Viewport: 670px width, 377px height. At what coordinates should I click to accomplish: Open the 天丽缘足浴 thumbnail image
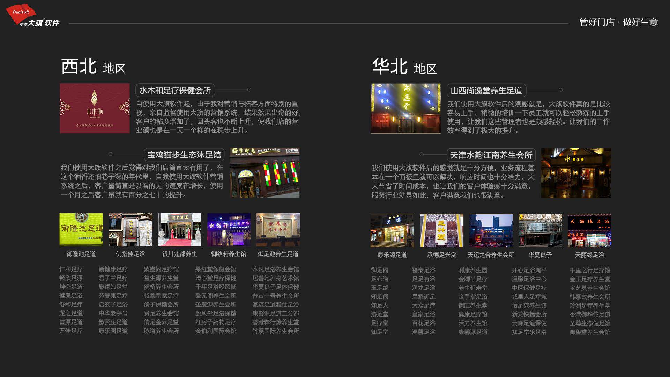pyautogui.click(x=589, y=231)
